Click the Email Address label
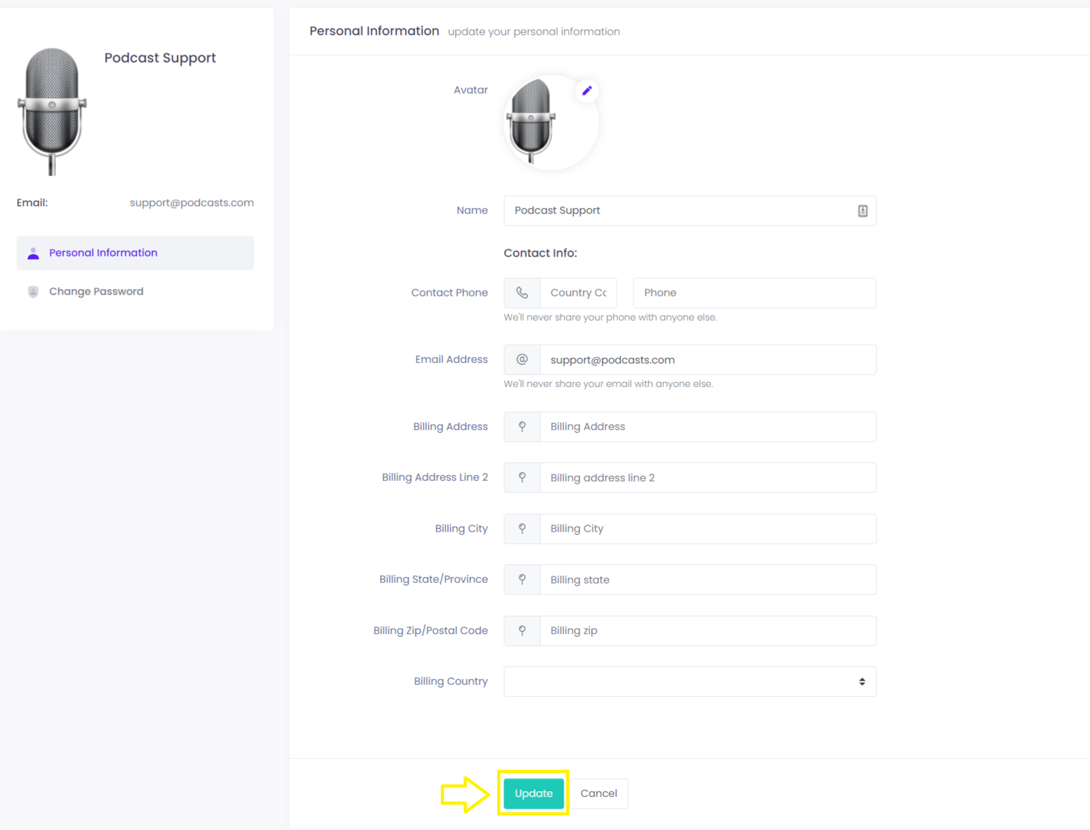This screenshot has height=830, width=1090. (x=452, y=359)
